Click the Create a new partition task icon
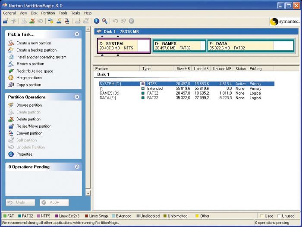 coord(11,43)
